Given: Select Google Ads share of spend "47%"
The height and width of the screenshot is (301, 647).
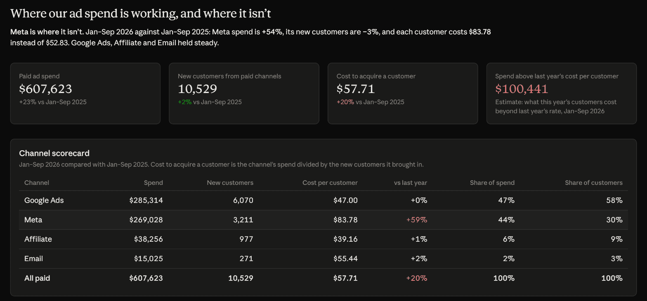Looking at the screenshot, I should coord(506,201).
